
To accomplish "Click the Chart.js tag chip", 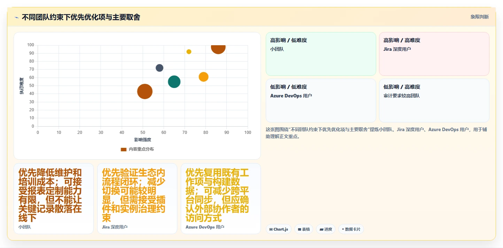I will [279, 229].
